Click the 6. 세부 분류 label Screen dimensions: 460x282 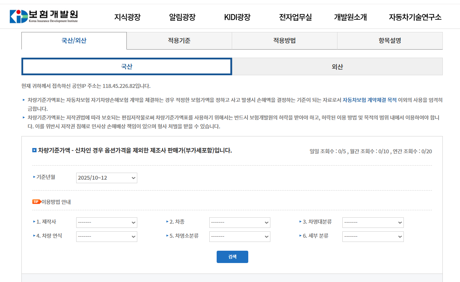[315, 236]
